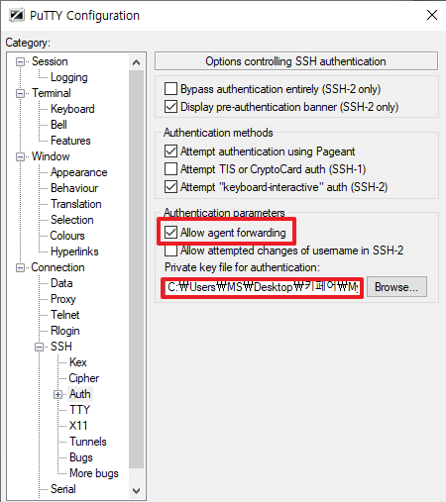This screenshot has width=446, height=502.
Task: Select the Connection category
Action: pyautogui.click(x=57, y=267)
